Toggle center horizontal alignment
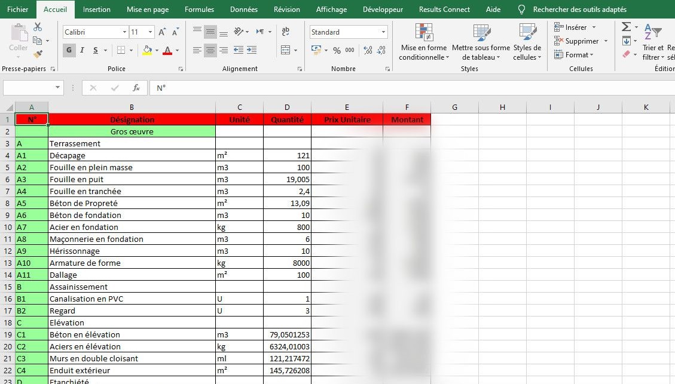675x384 pixels. (210, 50)
